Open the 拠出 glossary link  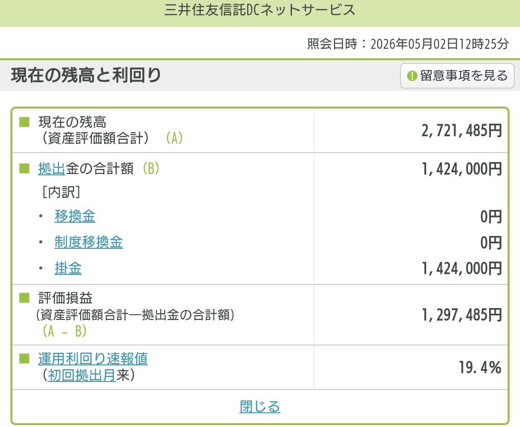click(52, 169)
